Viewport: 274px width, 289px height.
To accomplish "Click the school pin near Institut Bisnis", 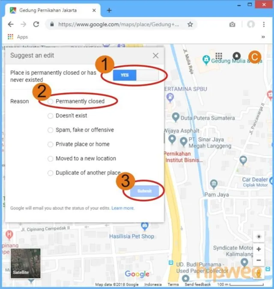I will [243, 160].
